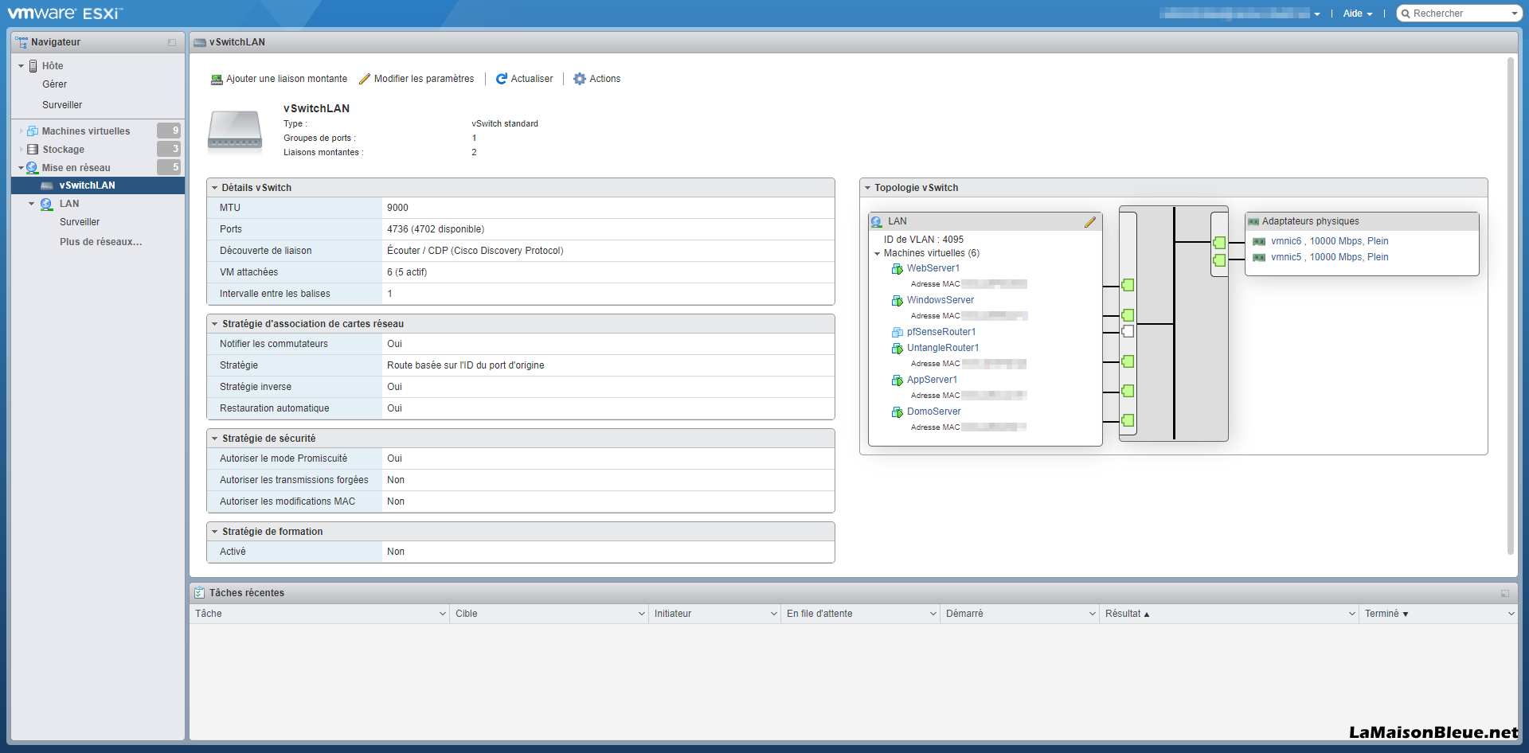Collapse the Mise en réseau node

pyautogui.click(x=22, y=168)
